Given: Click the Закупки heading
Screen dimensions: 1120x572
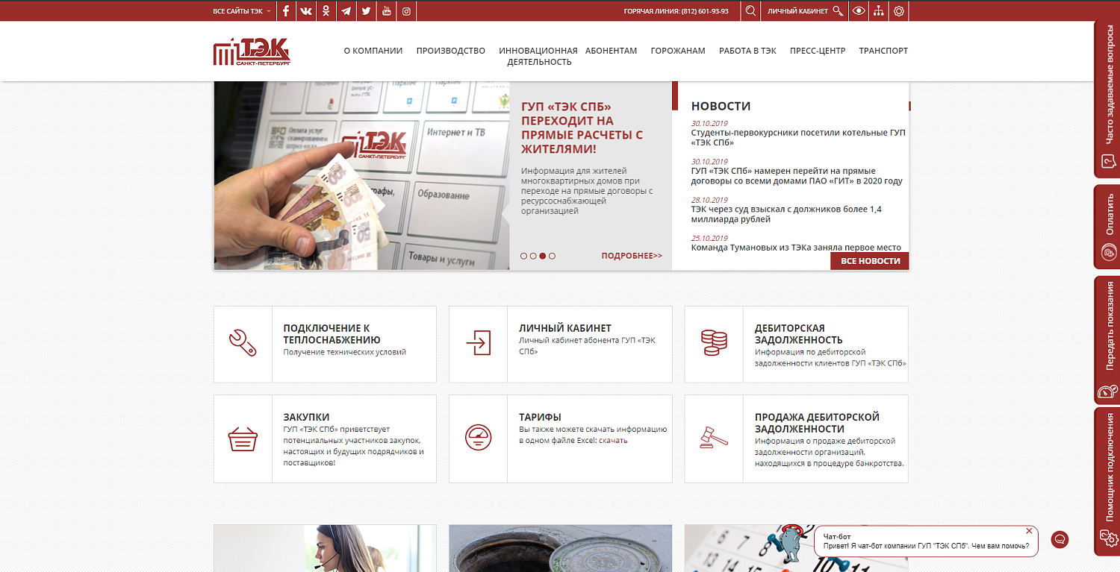Looking at the screenshot, I should (306, 418).
